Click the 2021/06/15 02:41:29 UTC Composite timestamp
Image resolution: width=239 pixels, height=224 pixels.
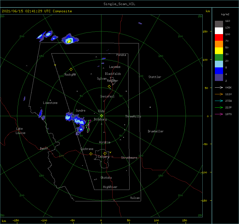37,11
